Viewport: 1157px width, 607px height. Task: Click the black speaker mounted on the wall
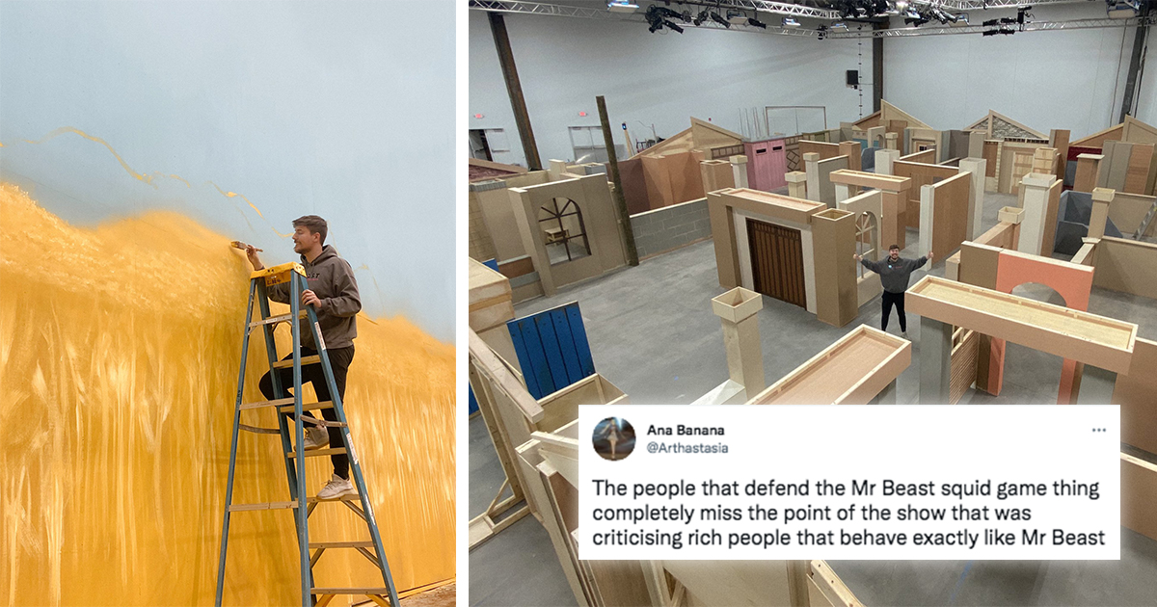(x=853, y=77)
